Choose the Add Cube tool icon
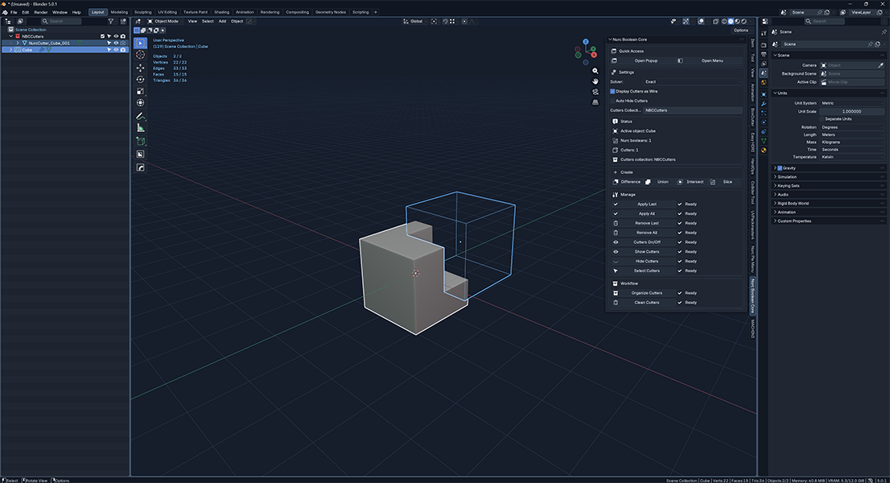Image resolution: width=890 pixels, height=483 pixels. (x=140, y=142)
